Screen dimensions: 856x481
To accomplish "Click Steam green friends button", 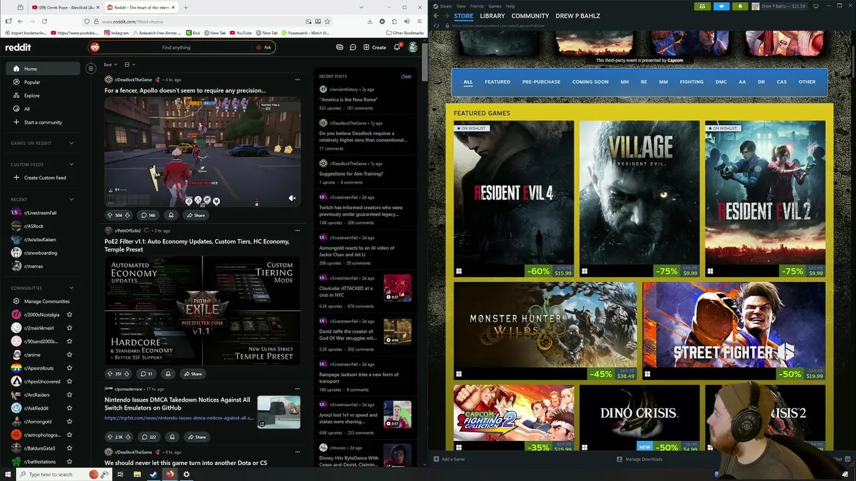I will [702, 6].
